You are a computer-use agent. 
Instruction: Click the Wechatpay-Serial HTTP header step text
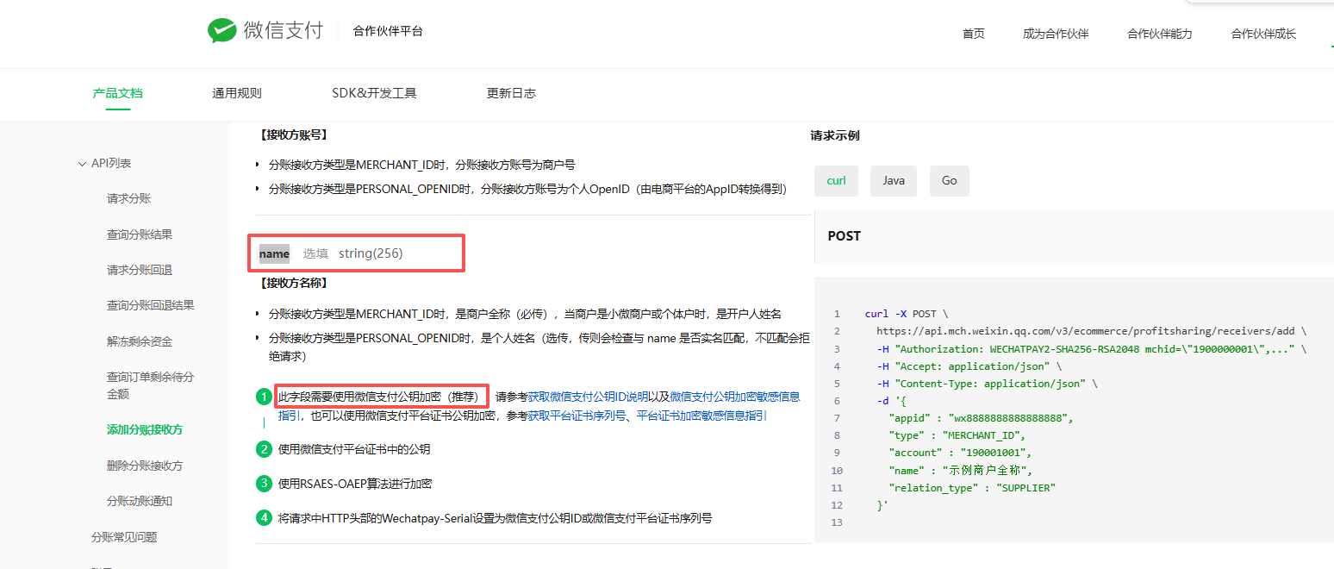[x=495, y=518]
